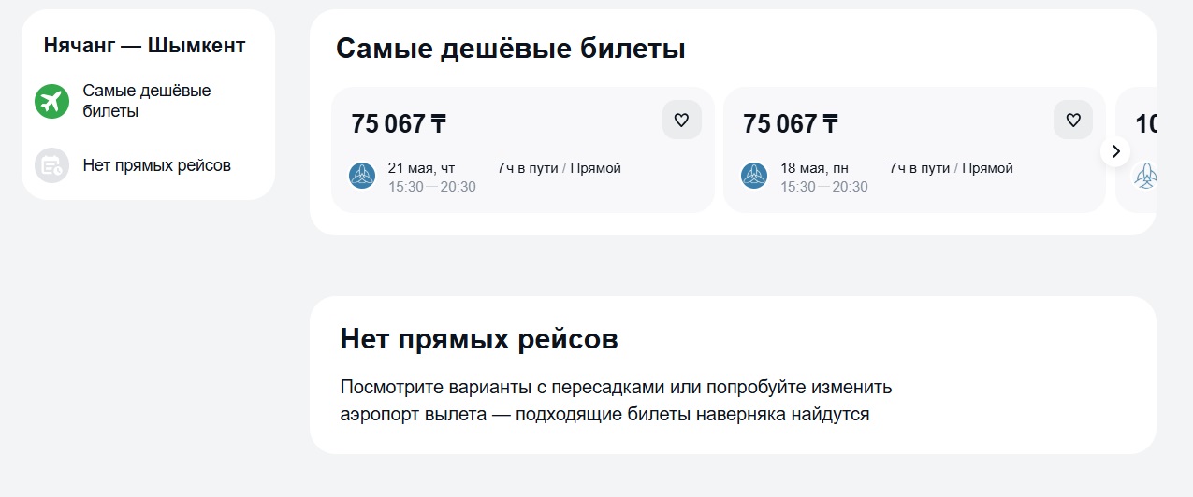Click the date label "21 мая, чт"
Viewport: 1193px width, 497px height.
click(421, 169)
